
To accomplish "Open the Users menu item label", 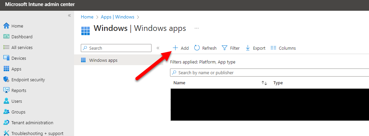I will point(17,101).
